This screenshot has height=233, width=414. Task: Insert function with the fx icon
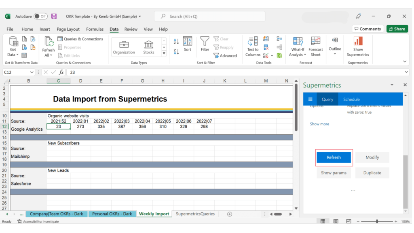tap(61, 72)
